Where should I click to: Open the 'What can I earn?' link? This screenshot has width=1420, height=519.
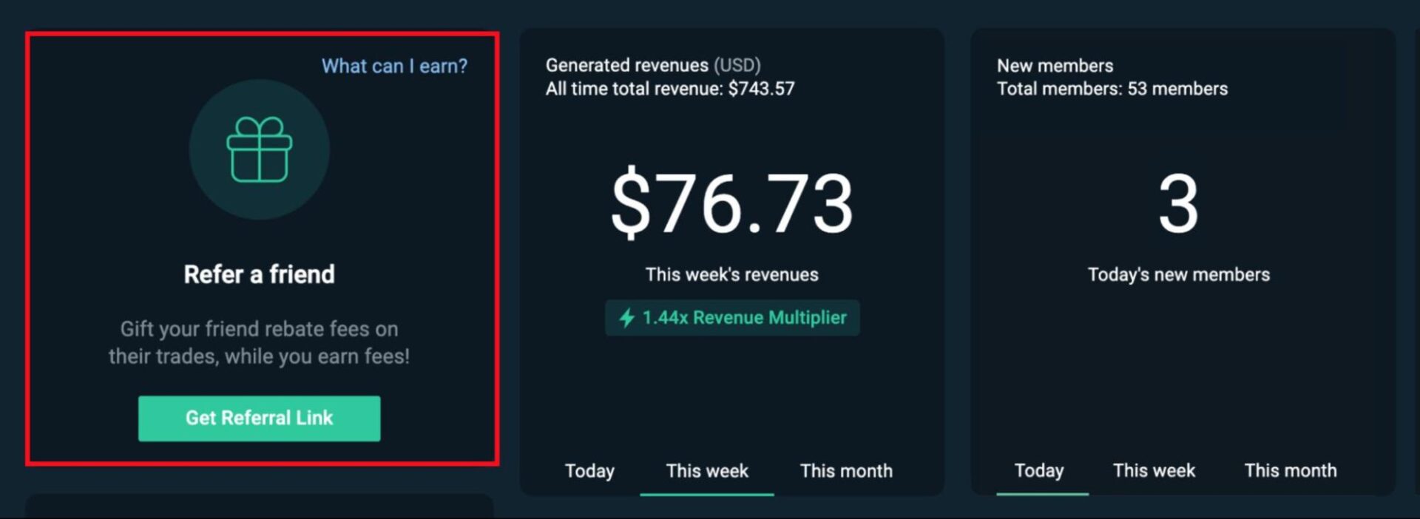[x=394, y=66]
